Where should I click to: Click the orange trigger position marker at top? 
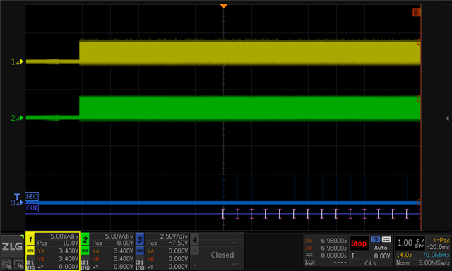224,6
